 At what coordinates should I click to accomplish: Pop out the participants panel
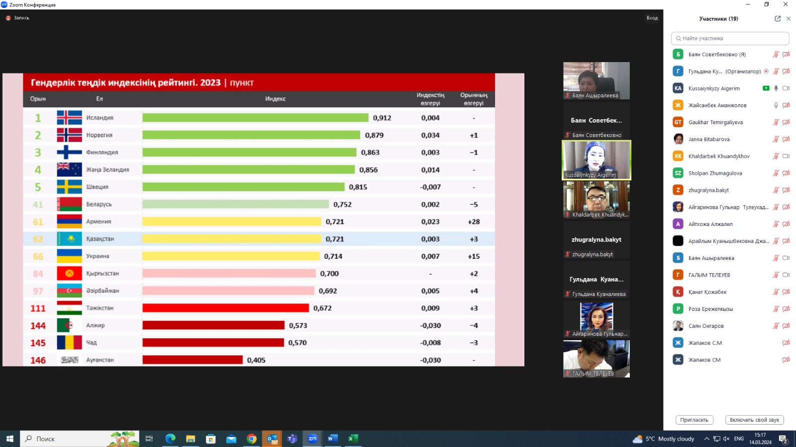tap(778, 18)
